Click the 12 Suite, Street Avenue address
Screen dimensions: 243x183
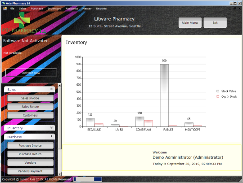click(x=115, y=26)
